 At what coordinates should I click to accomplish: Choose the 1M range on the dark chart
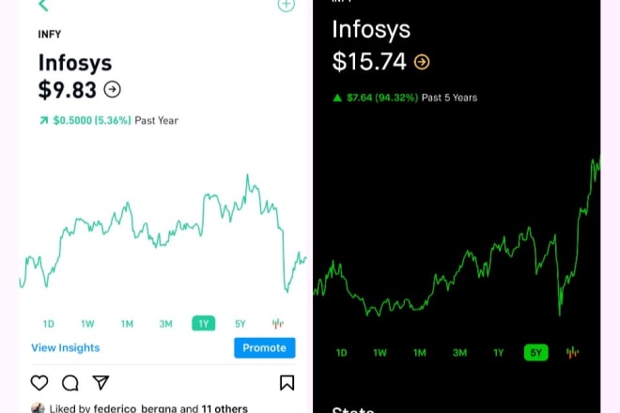(420, 353)
